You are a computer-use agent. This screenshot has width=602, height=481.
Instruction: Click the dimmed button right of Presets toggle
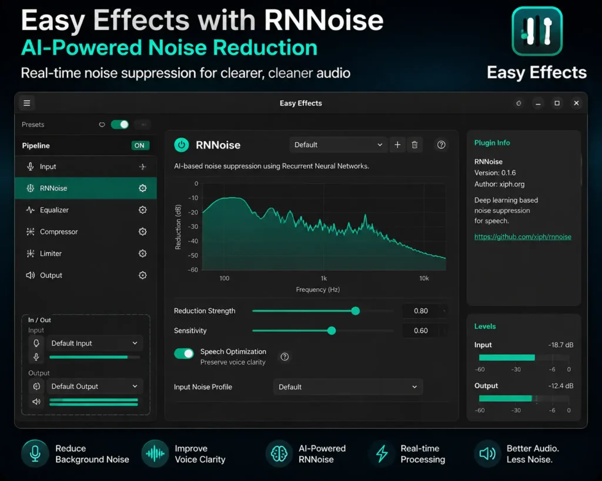[x=143, y=125]
